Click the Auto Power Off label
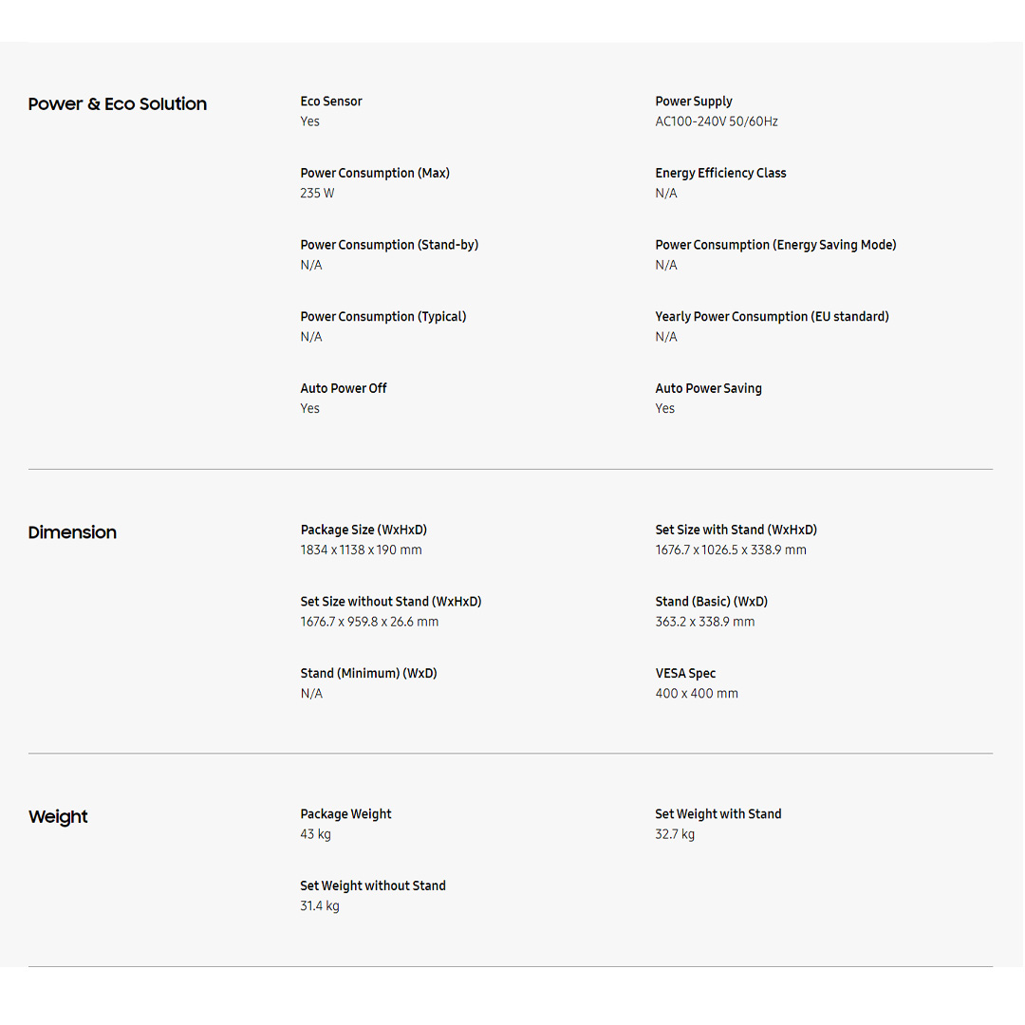Screen dimensions: 1025x1025 click(344, 388)
